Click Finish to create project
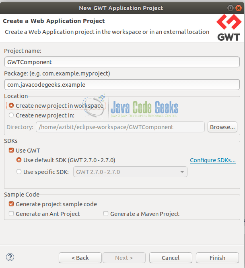245x268 pixels. tap(217, 258)
